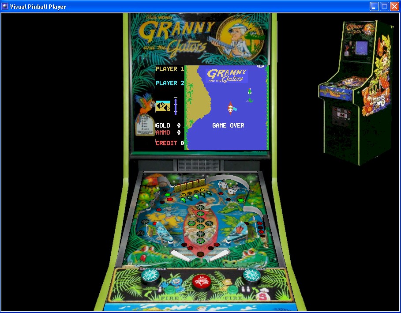Click the speaker grille below the backglass
401x313 pixels.
(199, 165)
